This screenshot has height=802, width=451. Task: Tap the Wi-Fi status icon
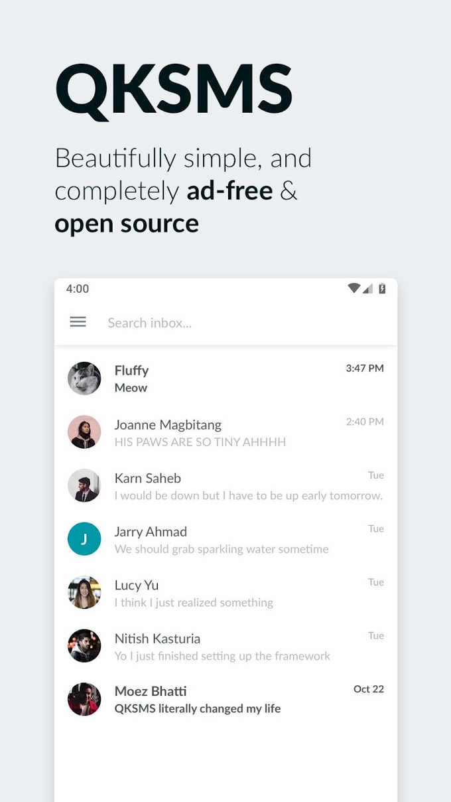click(354, 288)
